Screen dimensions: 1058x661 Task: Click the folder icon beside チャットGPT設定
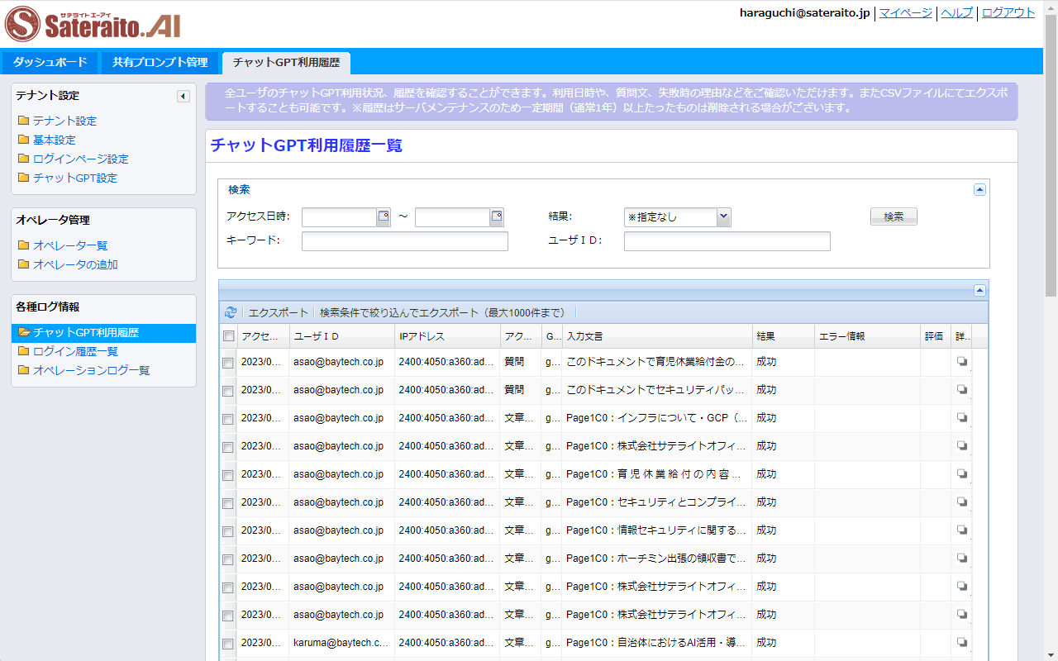pos(23,178)
